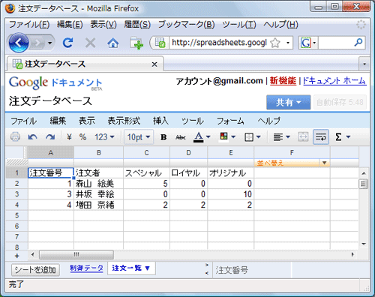The width and height of the screenshot is (375, 297).
Task: Select column A header
Action: click(x=51, y=152)
